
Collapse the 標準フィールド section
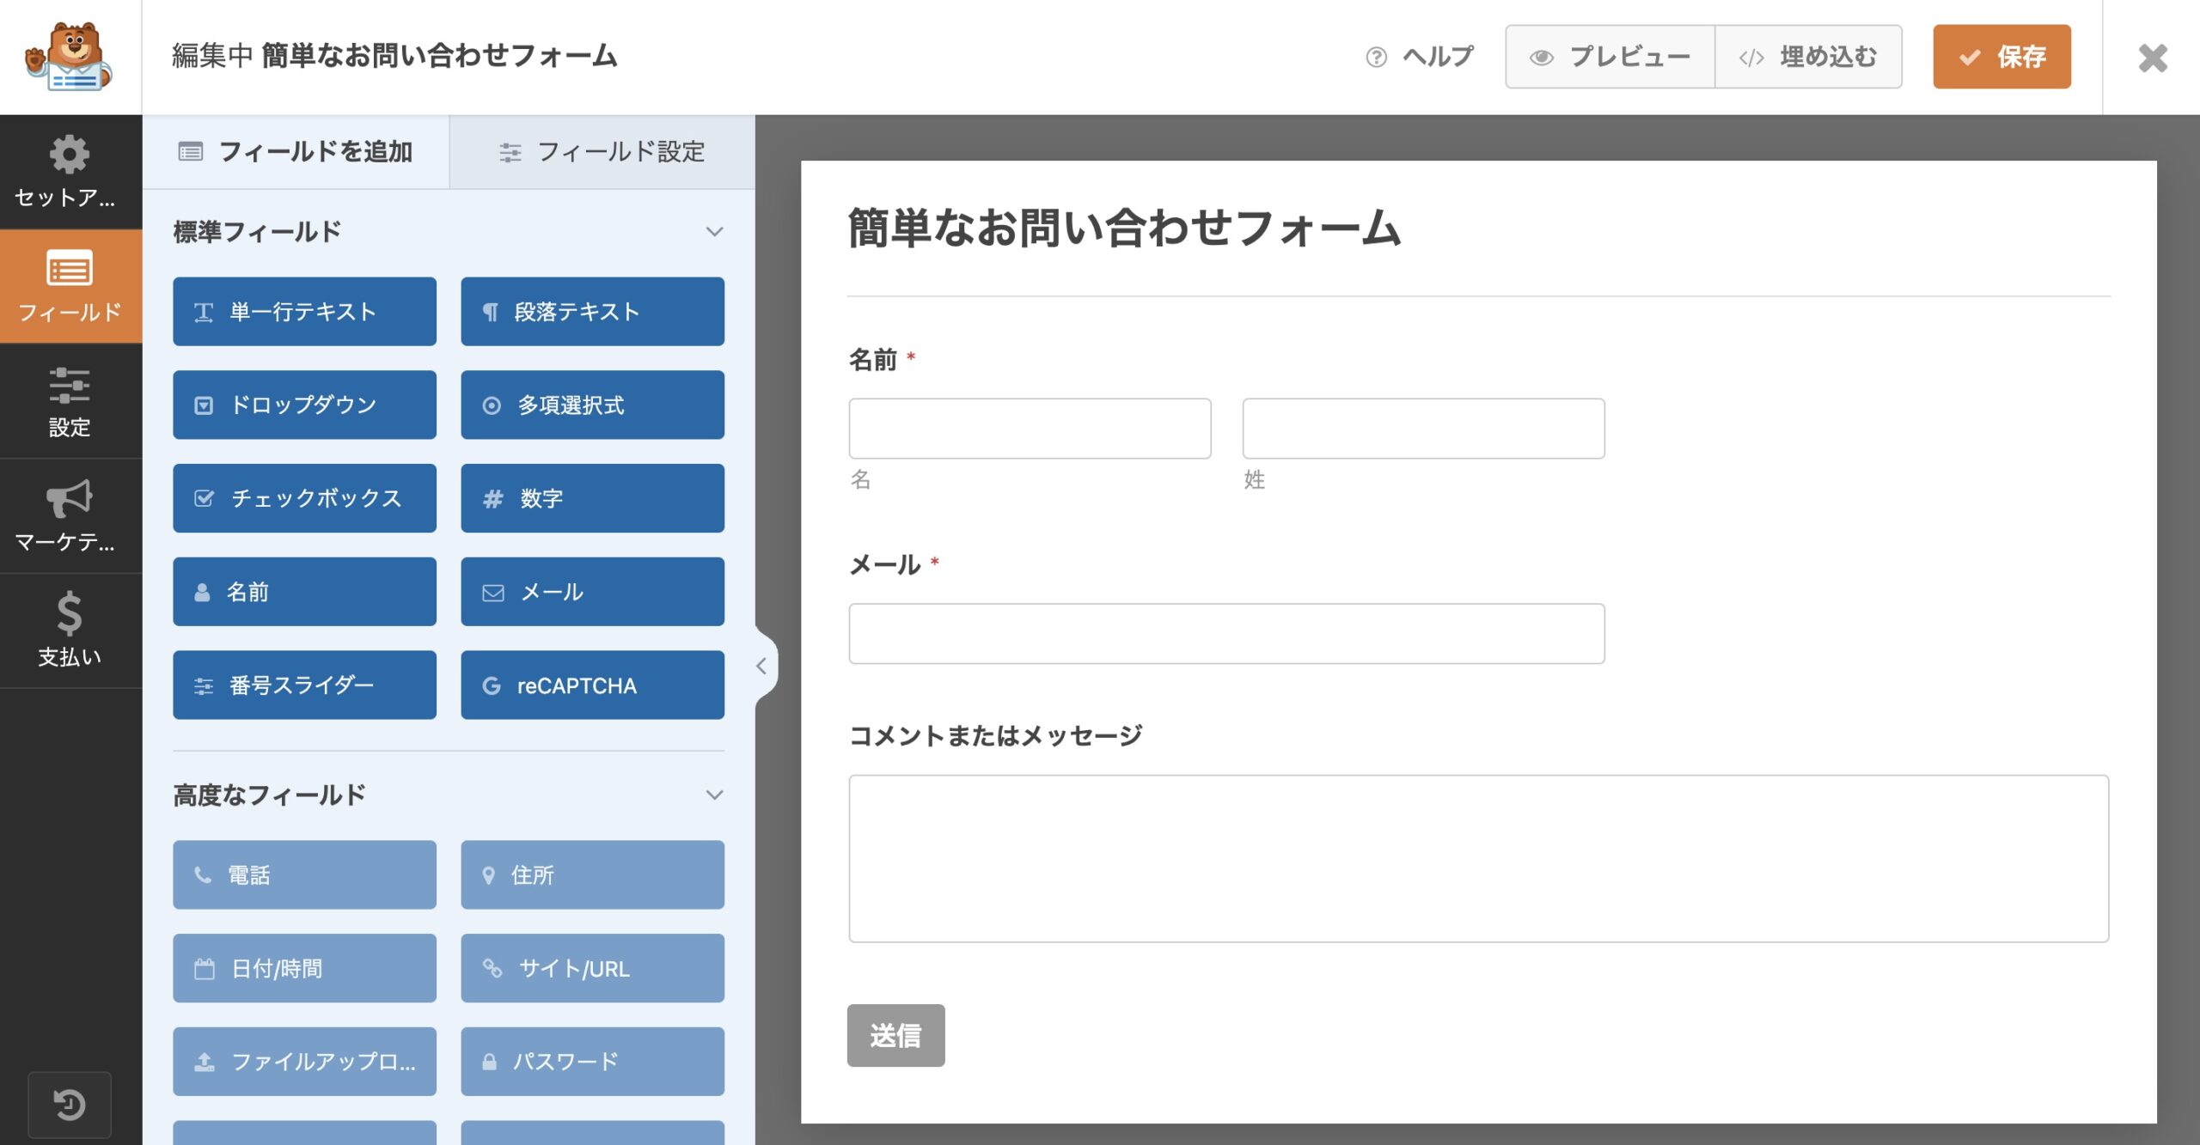pos(713,232)
